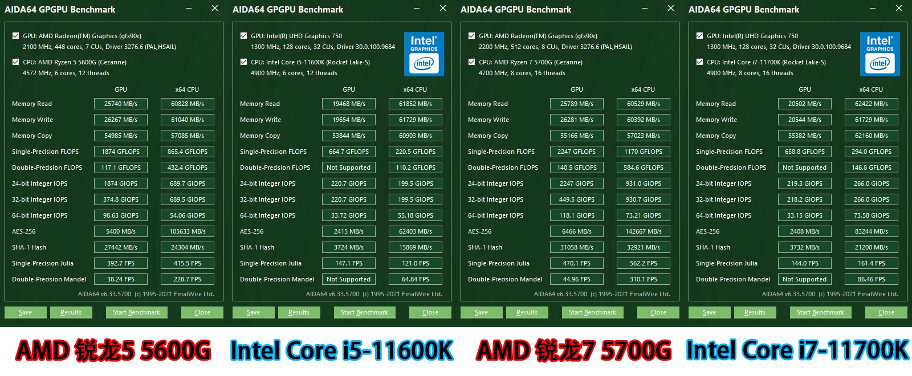Select GPU SHA-1 Hash value 27442 MB/s
Screen dimensions: 912x376
[x=121, y=247]
